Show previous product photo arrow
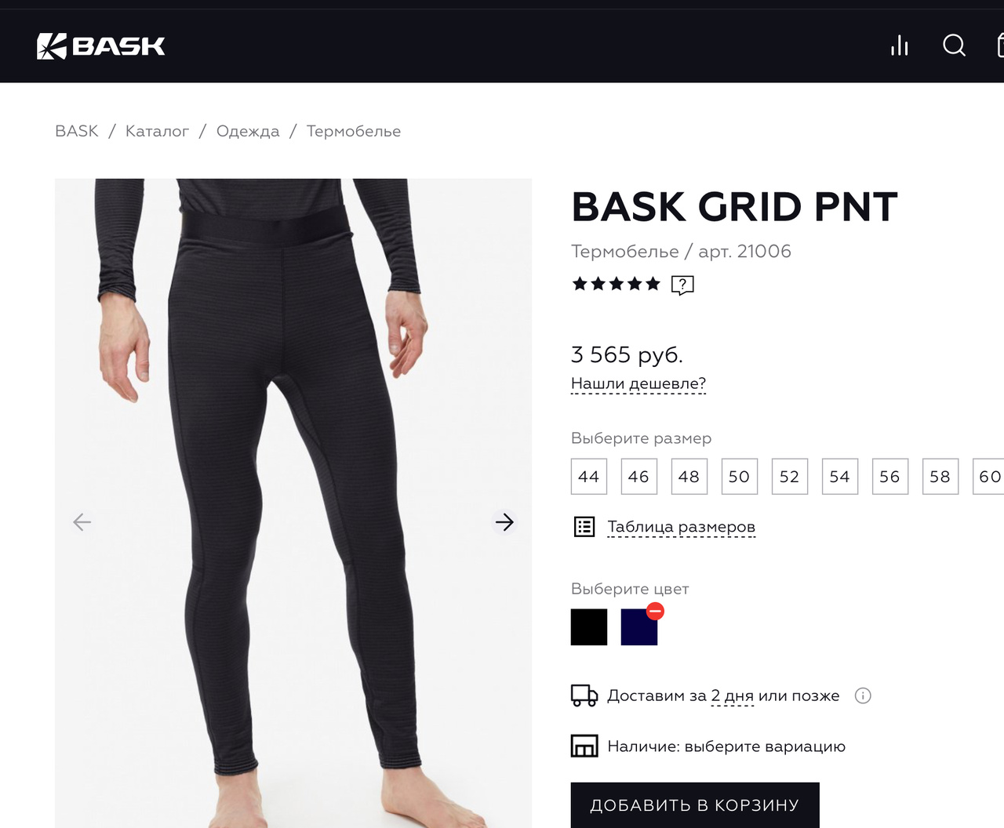Screen dimensions: 1004x828 coord(82,522)
